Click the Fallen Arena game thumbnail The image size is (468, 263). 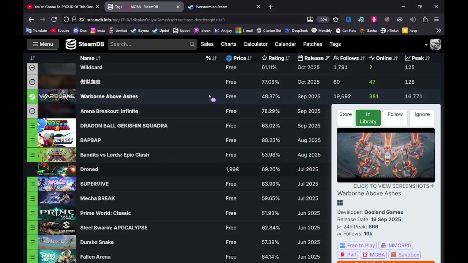coord(57,256)
